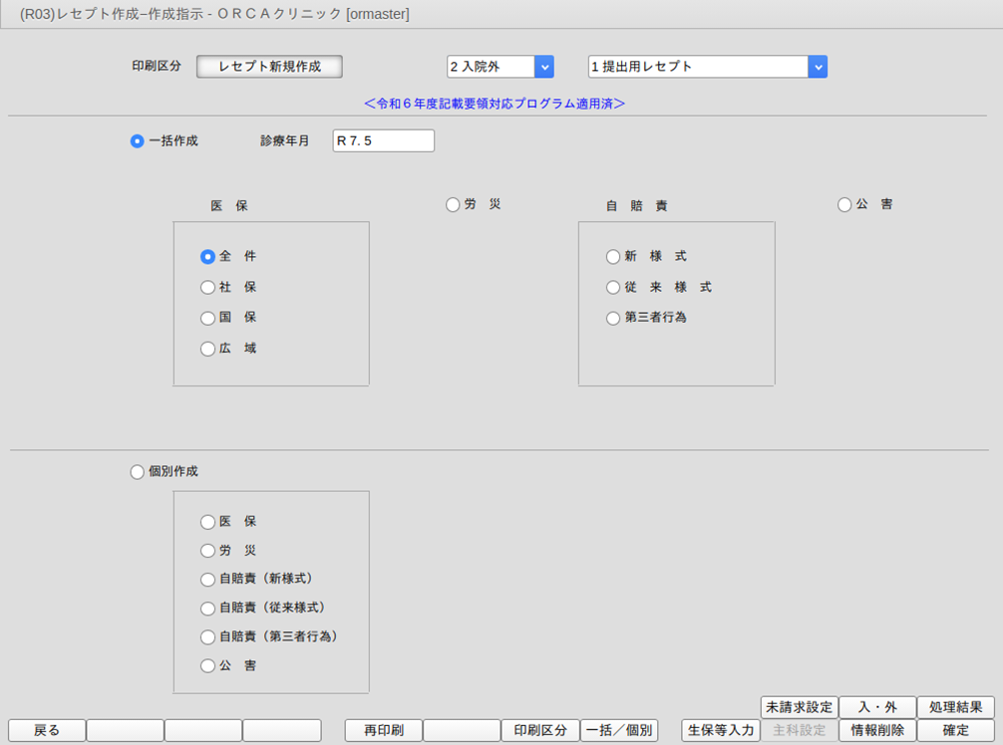Choose 自賠責（従来様式） in individual creation
Screen dimensions: 1003x745
tap(207, 608)
